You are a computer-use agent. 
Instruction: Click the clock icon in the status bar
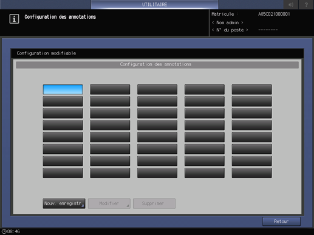click(4, 231)
